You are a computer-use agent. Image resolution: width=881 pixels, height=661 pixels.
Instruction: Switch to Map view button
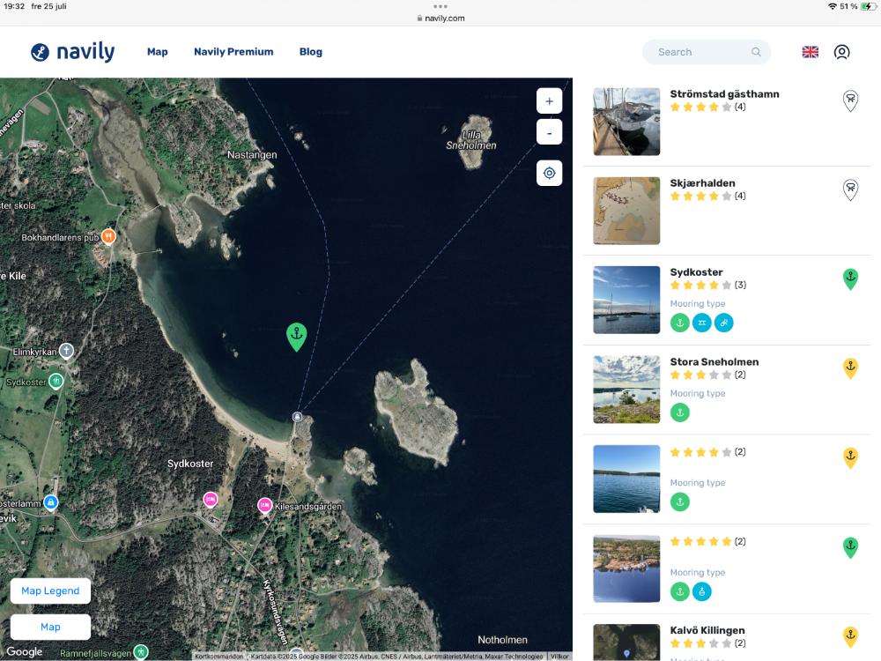coord(50,627)
